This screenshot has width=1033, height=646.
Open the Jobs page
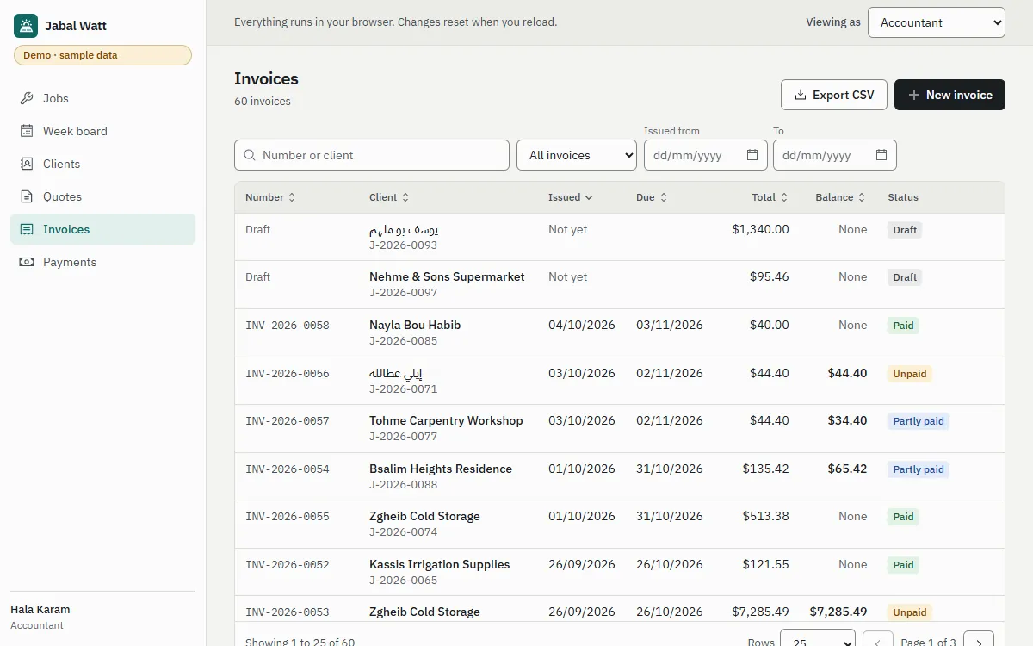(102, 98)
